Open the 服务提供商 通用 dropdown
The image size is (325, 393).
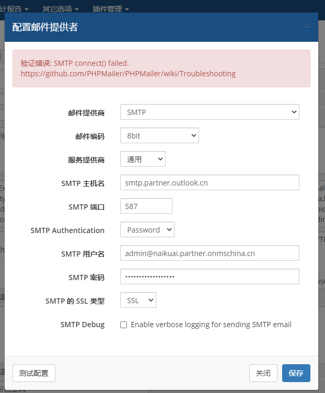(x=143, y=159)
